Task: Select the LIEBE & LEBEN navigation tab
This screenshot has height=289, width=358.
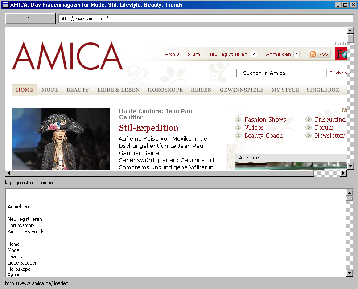Action: 118,90
